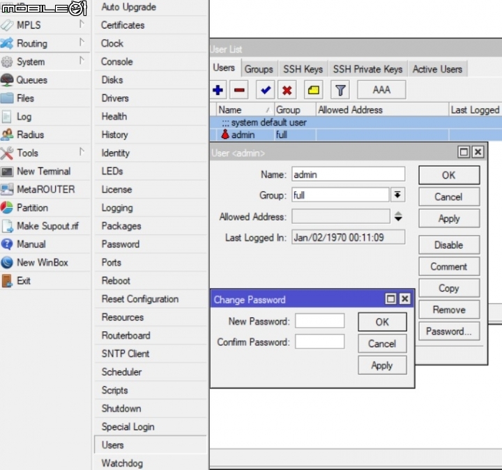Click the blue plus add user icon

(x=218, y=90)
